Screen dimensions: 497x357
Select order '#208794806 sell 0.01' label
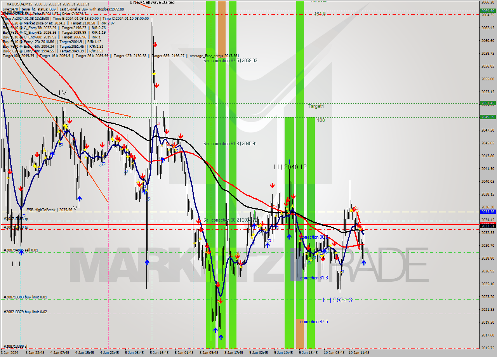click(x=21, y=250)
